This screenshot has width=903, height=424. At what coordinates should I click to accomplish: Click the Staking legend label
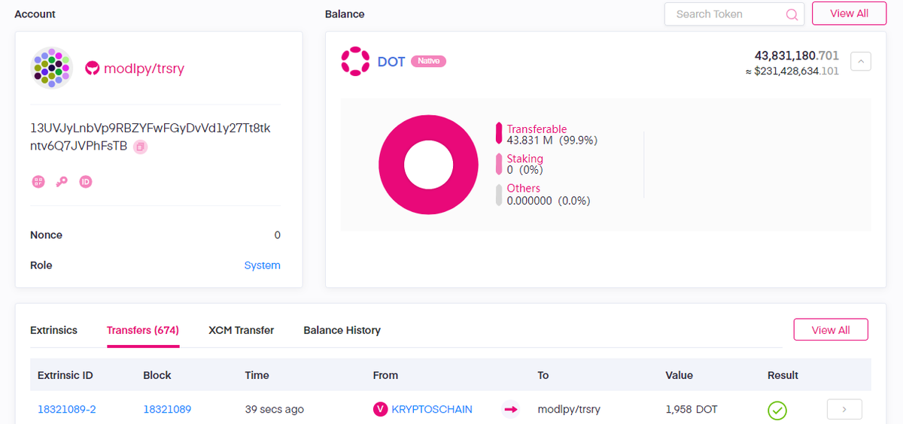pos(524,159)
